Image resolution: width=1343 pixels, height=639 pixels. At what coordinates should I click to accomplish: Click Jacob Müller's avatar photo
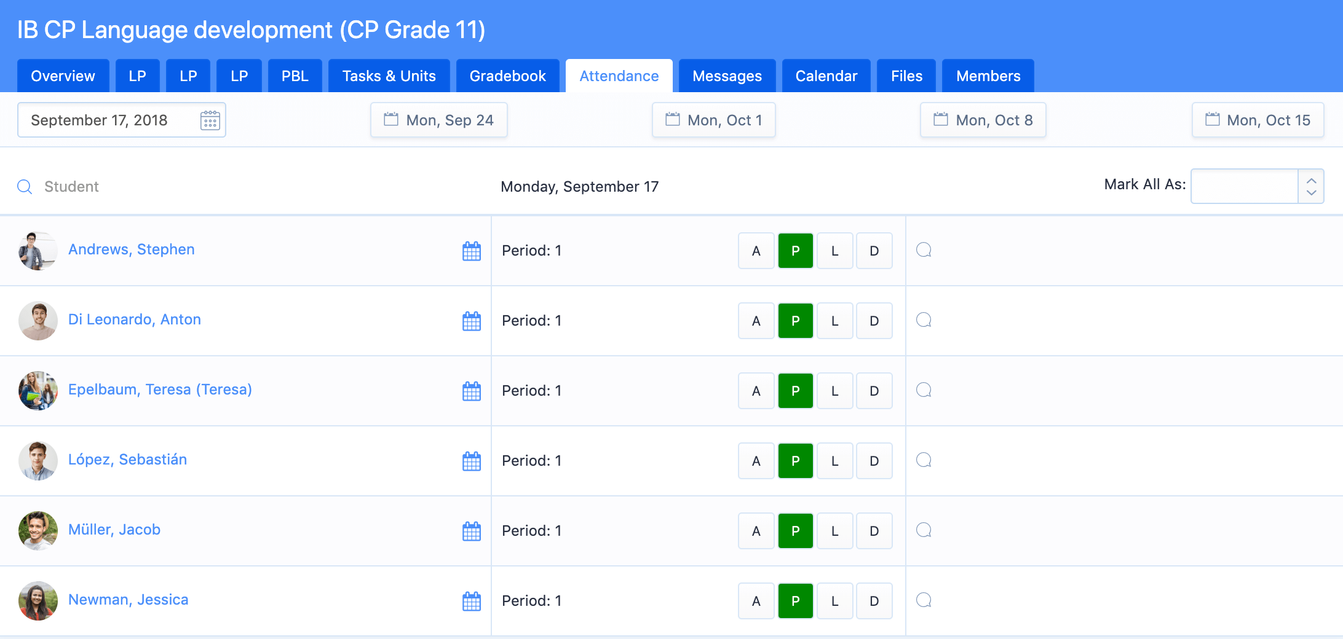pos(38,531)
